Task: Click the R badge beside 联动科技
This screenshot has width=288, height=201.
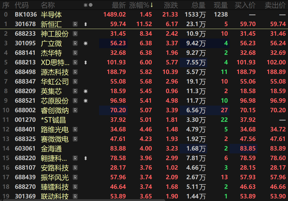Action: tap(75, 196)
